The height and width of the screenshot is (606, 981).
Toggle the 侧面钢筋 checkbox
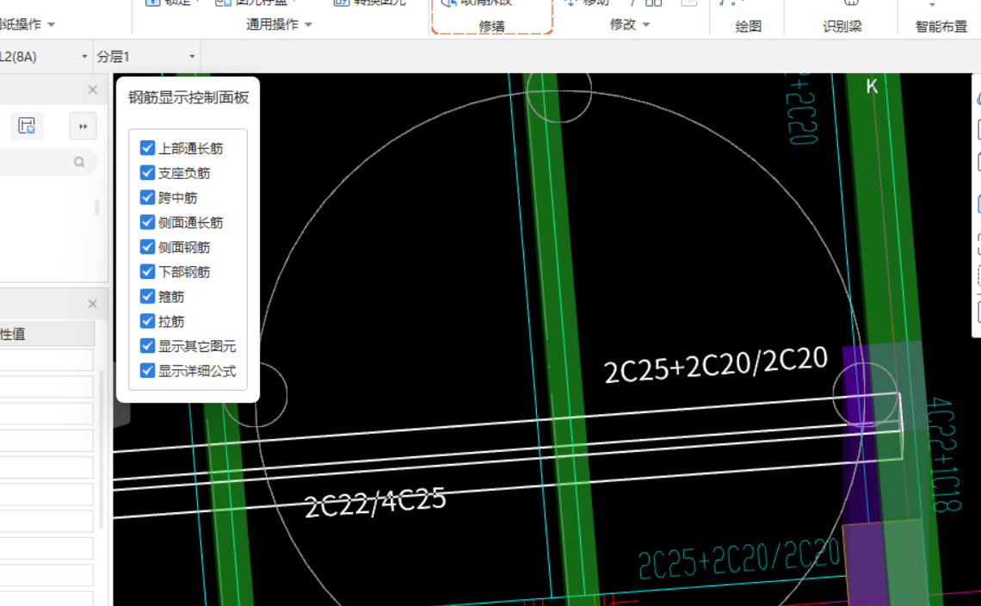tap(148, 247)
